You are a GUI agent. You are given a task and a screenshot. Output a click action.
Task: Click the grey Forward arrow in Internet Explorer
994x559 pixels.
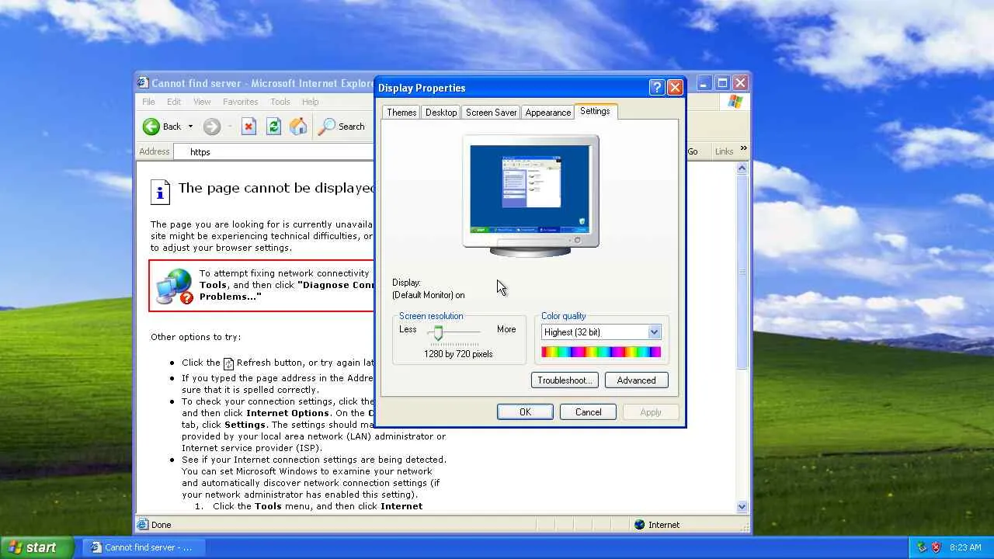211,127
